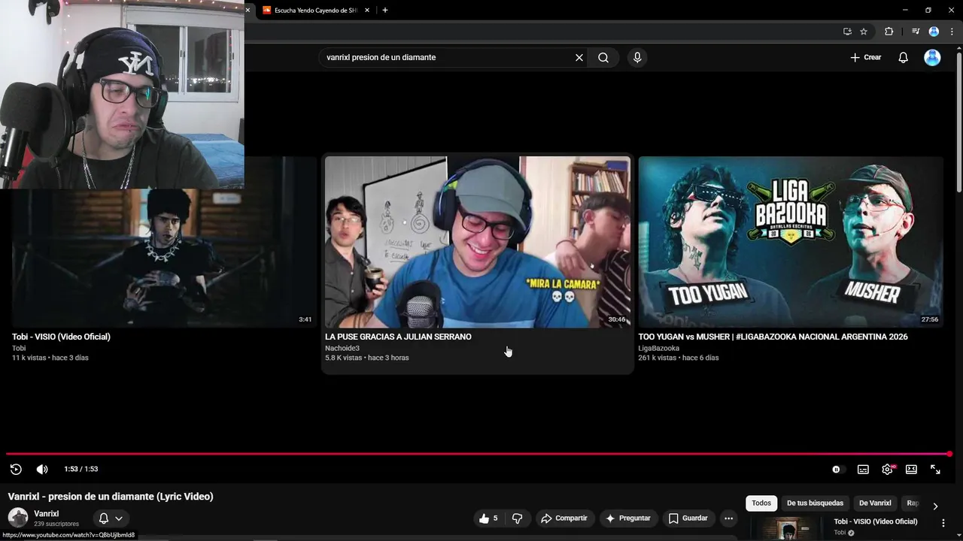
Task: Like the video with thumbs up
Action: (488, 518)
